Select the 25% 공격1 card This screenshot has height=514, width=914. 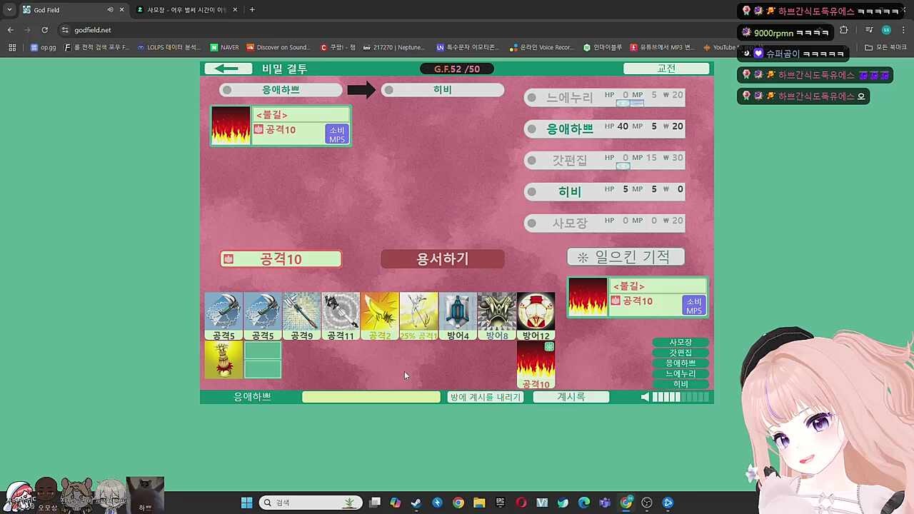[x=418, y=316]
